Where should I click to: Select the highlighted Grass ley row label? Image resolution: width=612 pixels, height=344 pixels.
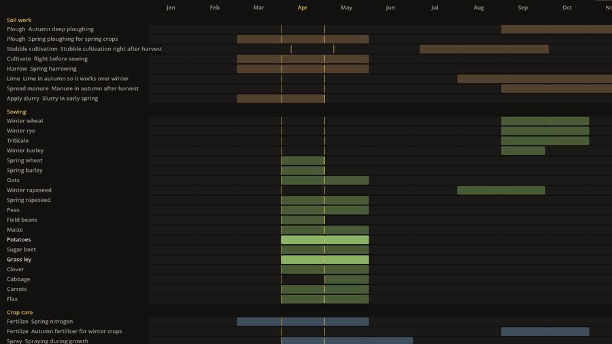click(19, 259)
